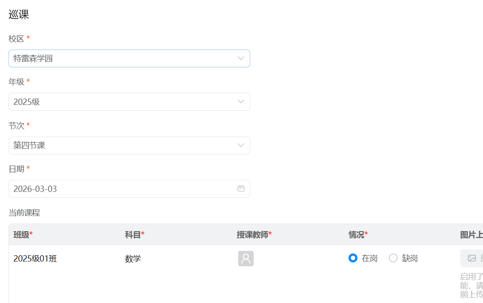
Task: Click the chevron arrow of the 节次 selector
Action: (241, 145)
